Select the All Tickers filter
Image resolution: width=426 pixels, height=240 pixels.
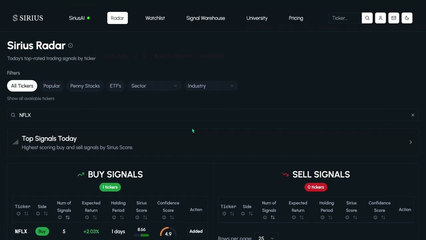(22, 86)
